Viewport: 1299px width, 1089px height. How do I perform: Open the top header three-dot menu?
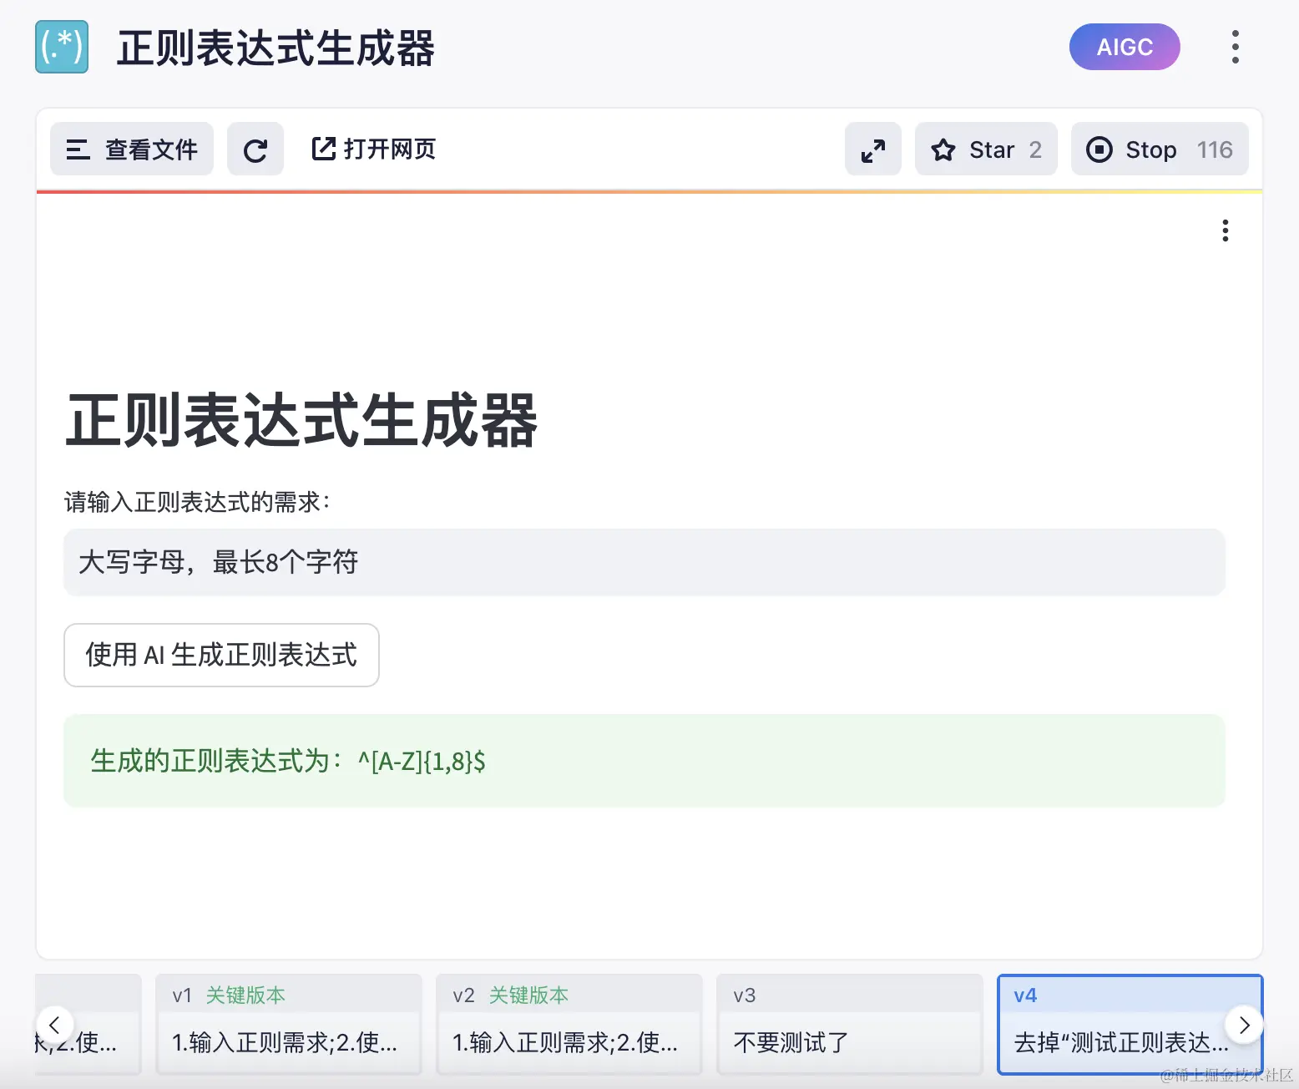(x=1236, y=47)
